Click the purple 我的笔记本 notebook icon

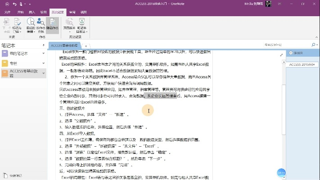pos(5,54)
